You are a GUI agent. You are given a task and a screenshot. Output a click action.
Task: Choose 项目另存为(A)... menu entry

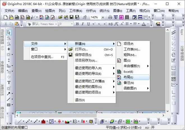pyautogui.click(x=92, y=61)
